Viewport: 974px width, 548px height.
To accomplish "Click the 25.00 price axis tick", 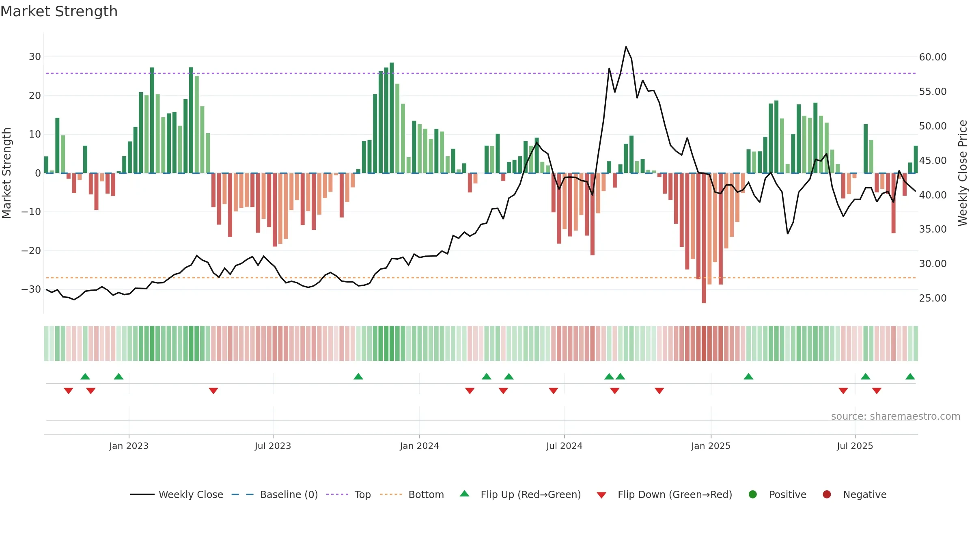I will pos(933,298).
